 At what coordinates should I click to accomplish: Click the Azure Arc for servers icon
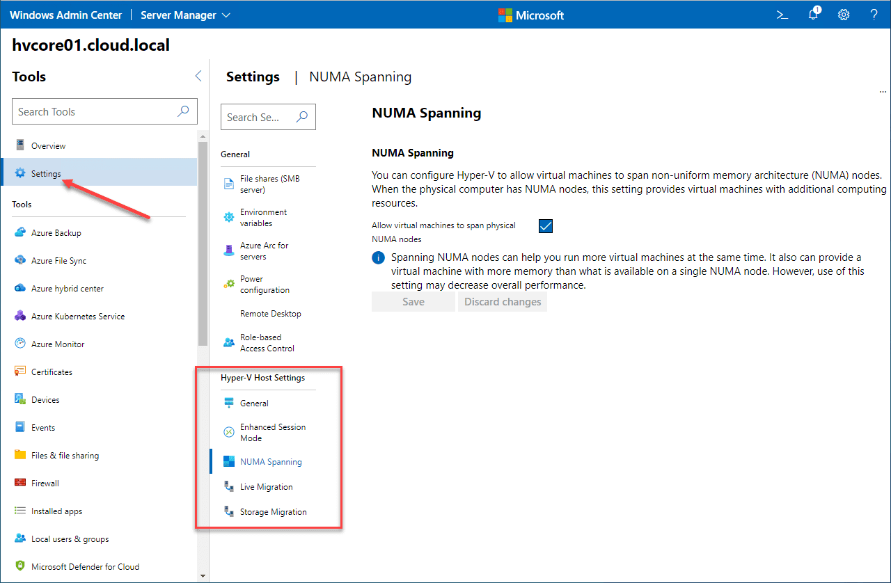coord(228,250)
